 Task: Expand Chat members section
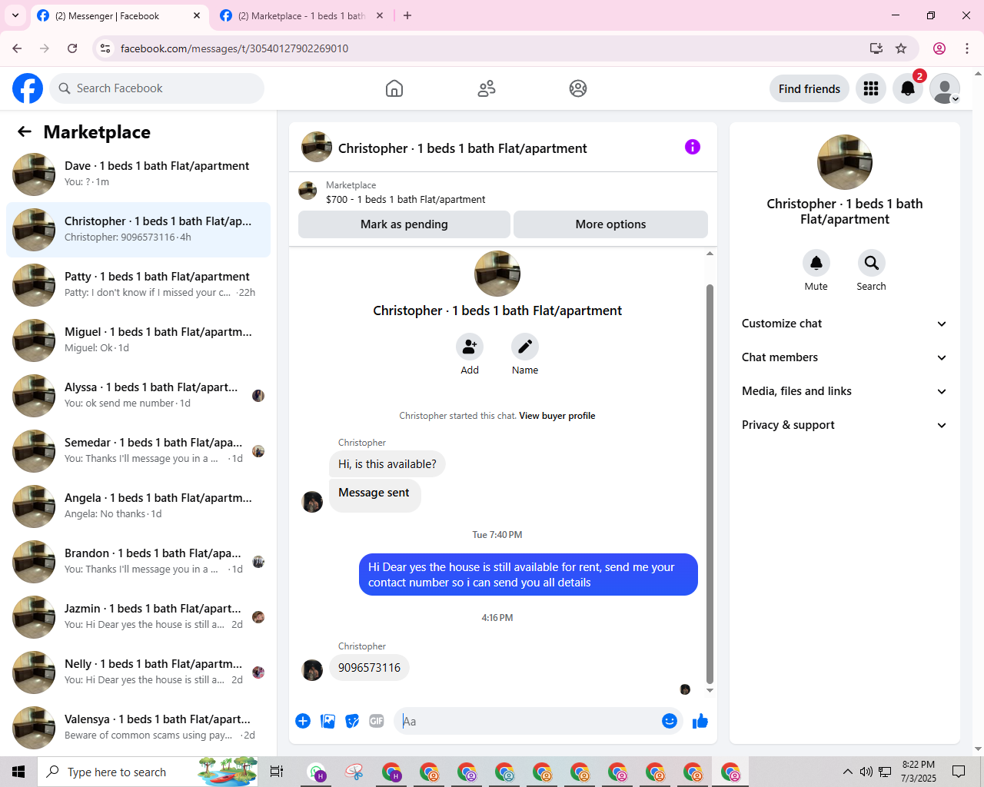845,357
